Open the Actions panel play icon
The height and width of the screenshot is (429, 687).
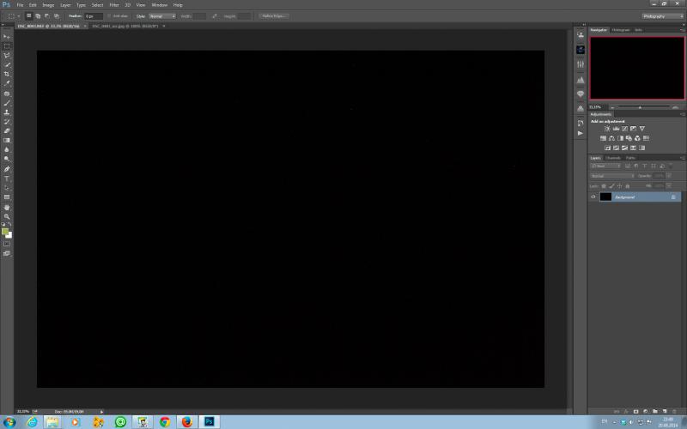click(x=581, y=133)
